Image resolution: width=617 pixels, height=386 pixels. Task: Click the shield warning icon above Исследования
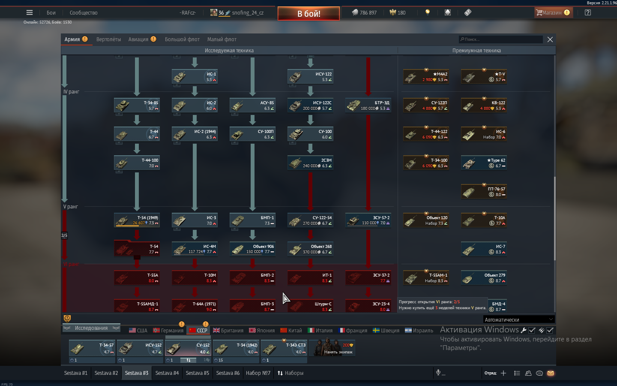[x=67, y=318]
